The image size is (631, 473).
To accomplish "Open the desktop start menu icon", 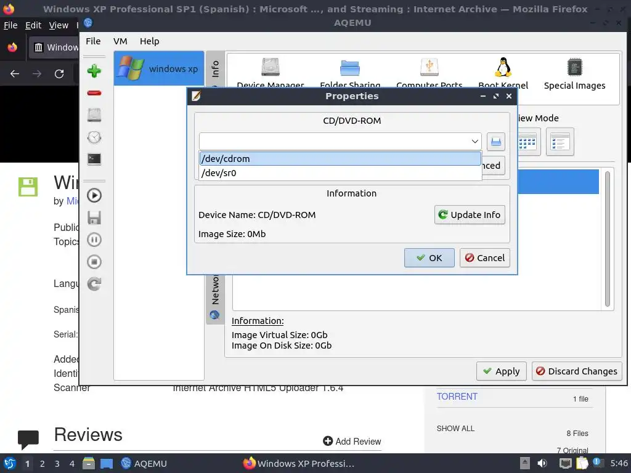I will click(x=10, y=463).
